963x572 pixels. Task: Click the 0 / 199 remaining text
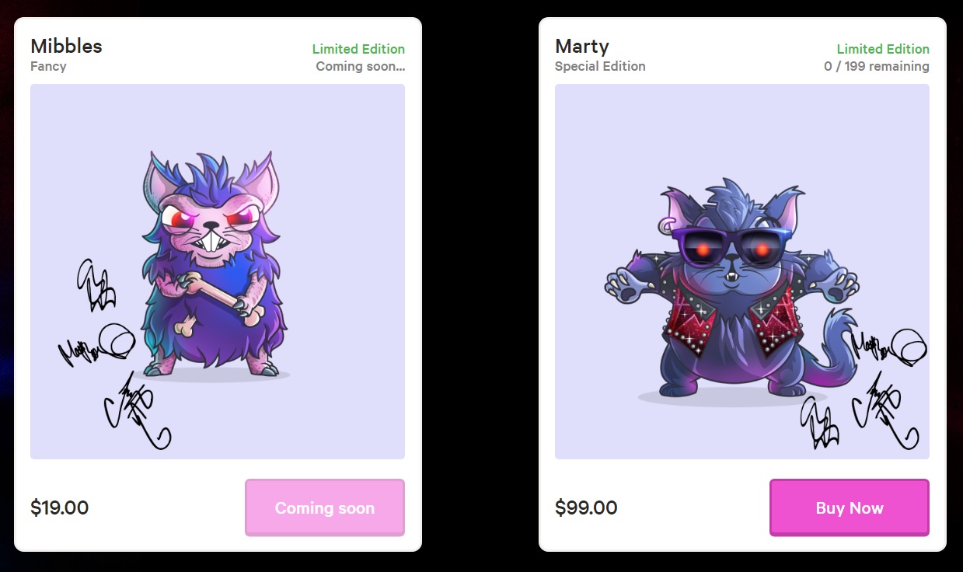coord(877,66)
